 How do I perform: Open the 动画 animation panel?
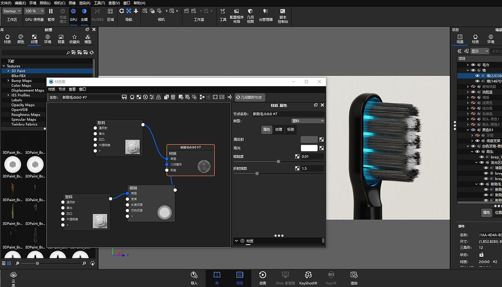tap(263, 278)
